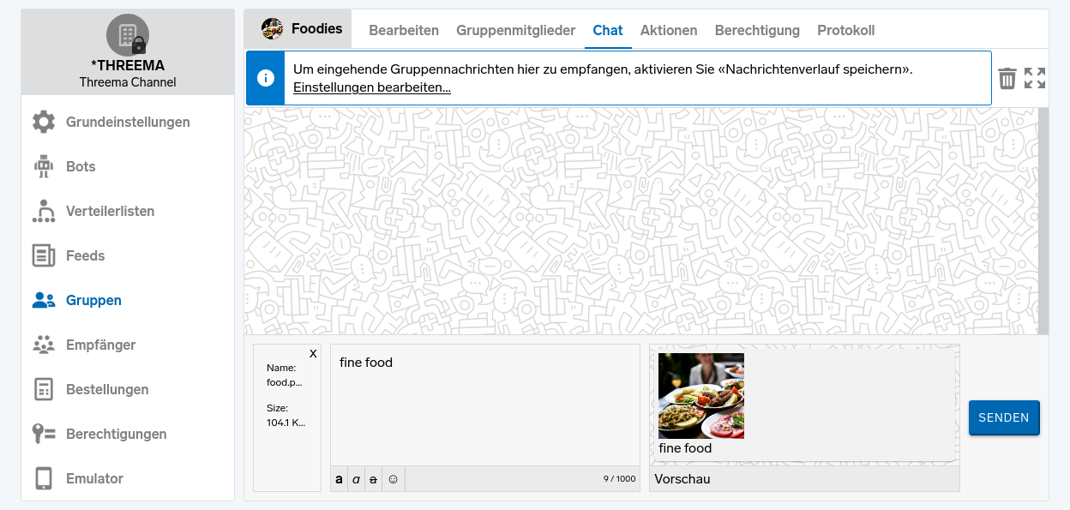The width and height of the screenshot is (1070, 510).
Task: Click the SENDEN button
Action: [1004, 417]
